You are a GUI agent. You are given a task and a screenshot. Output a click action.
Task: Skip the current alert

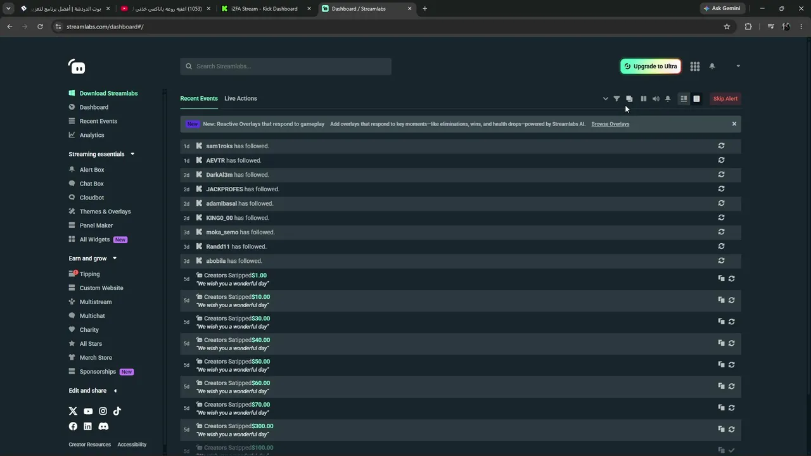coord(725,99)
